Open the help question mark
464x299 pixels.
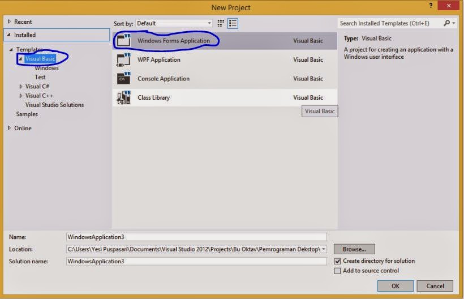click(x=431, y=5)
